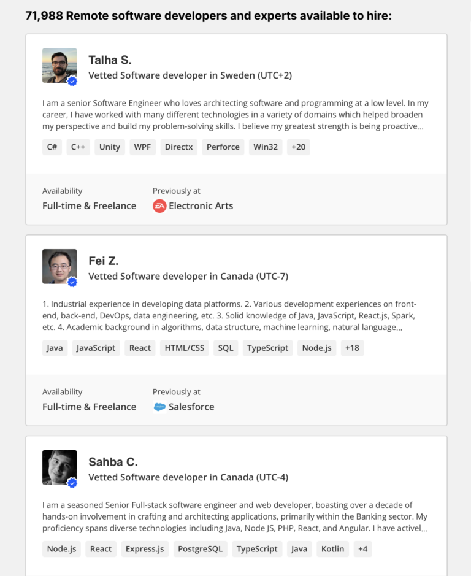The height and width of the screenshot is (576, 471).
Task: Select the C# skill tag
Action: click(52, 147)
